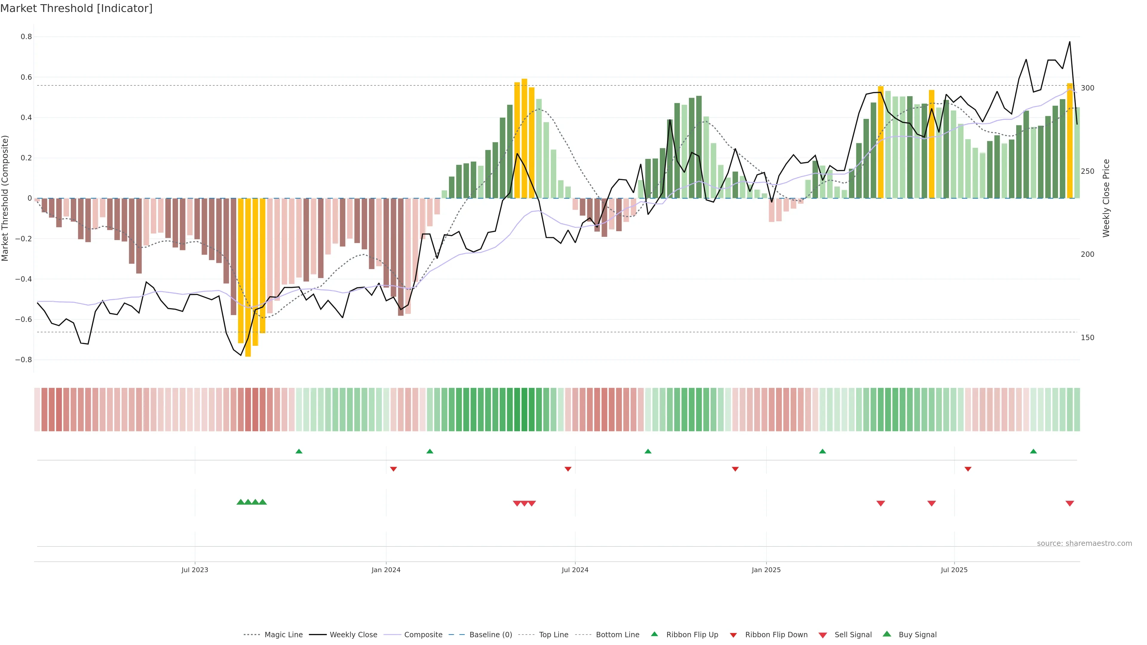Click the Jan 2024 x-axis label
1147x645 pixels.
tap(386, 570)
